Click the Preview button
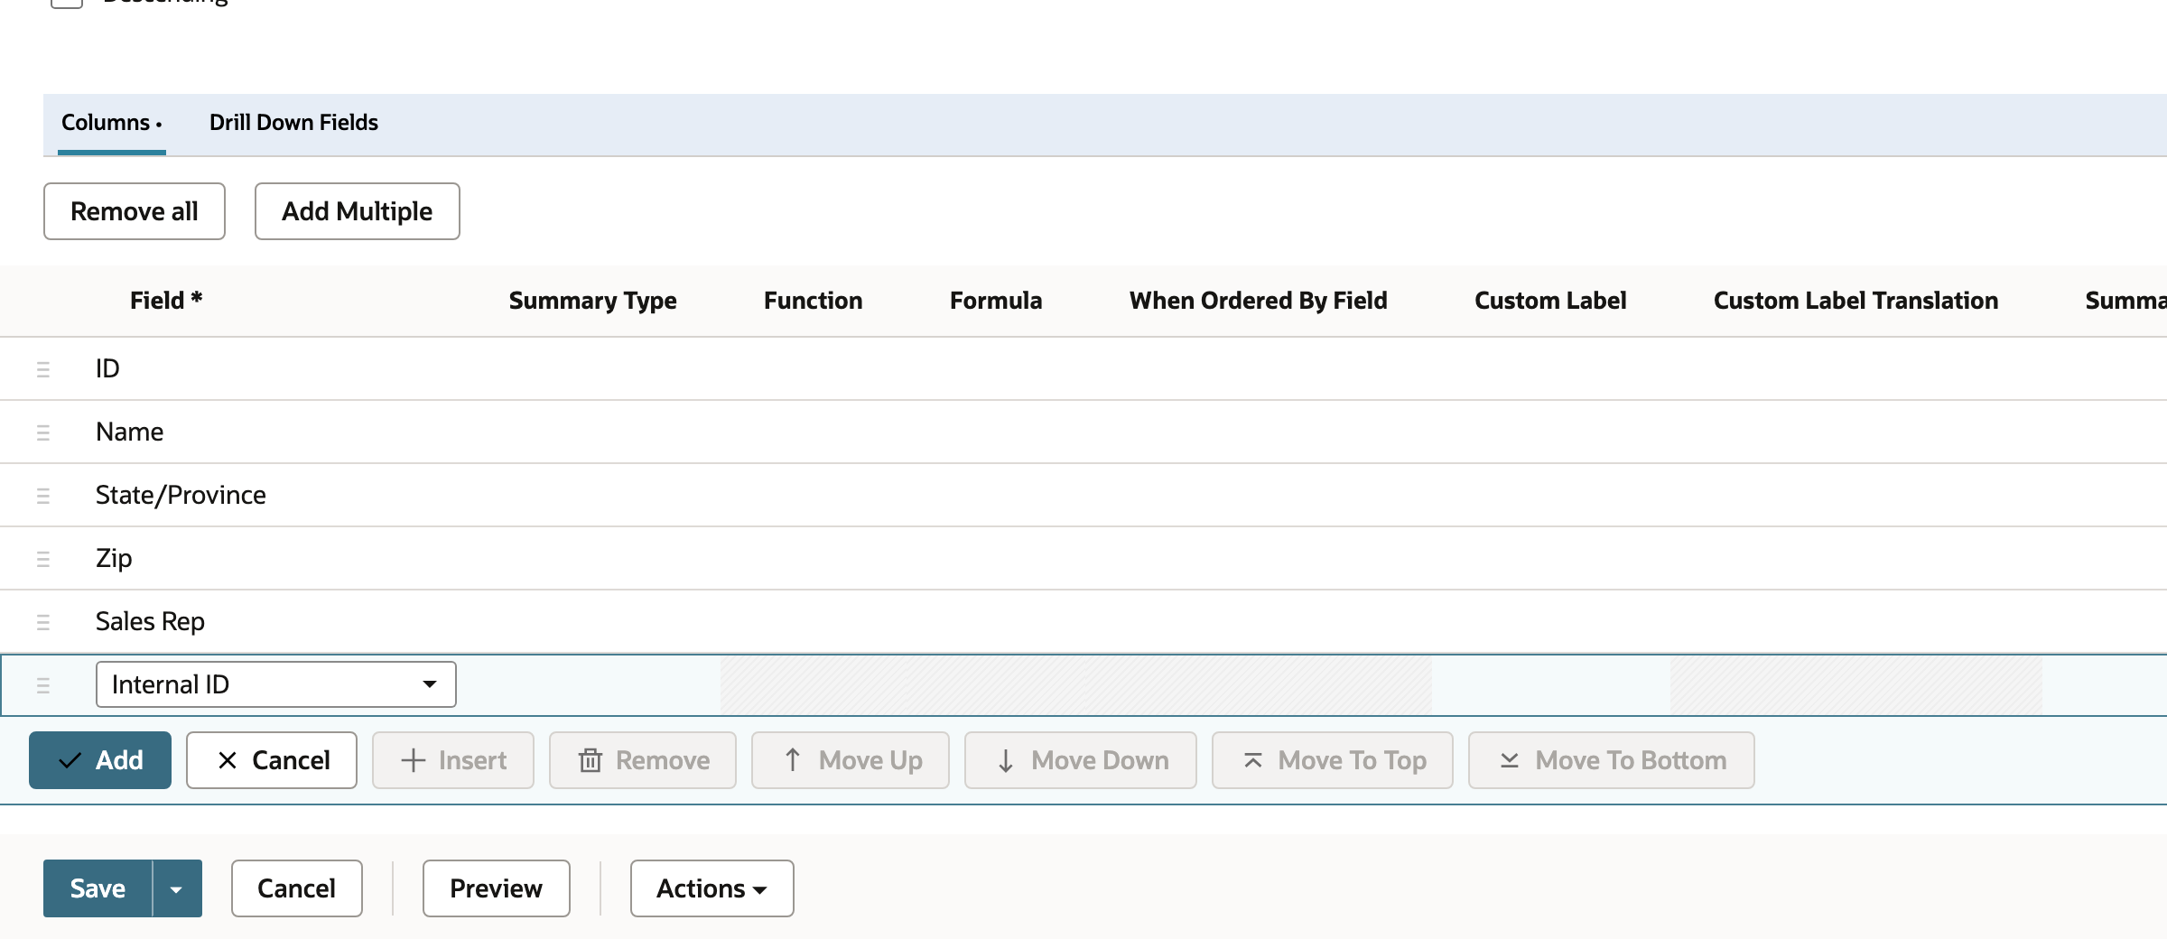The image size is (2167, 939). tap(497, 888)
